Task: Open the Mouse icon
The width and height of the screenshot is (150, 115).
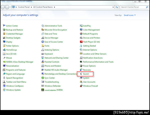Action: 4,58
